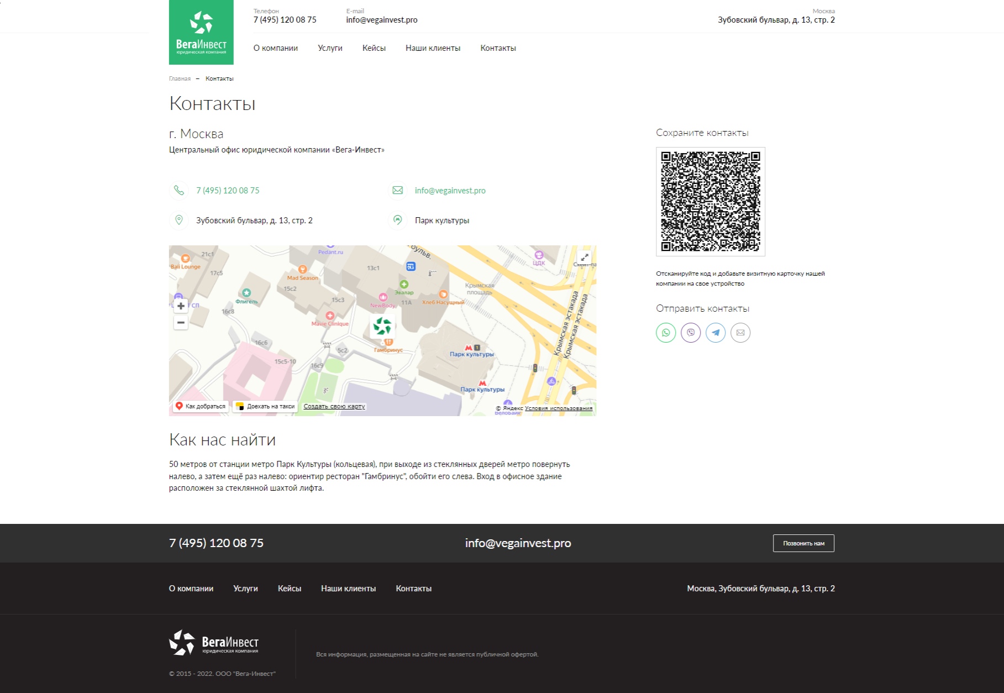Click the Viber share icon

pyautogui.click(x=691, y=333)
